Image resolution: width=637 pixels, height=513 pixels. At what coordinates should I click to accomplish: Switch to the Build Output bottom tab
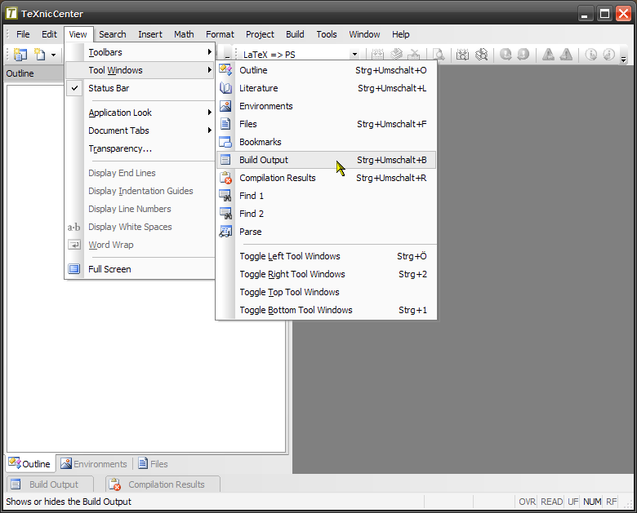pos(50,484)
